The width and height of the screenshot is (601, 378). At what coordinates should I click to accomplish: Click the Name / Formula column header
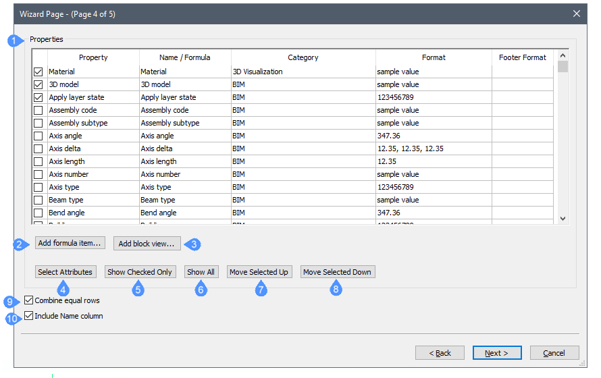click(x=185, y=57)
